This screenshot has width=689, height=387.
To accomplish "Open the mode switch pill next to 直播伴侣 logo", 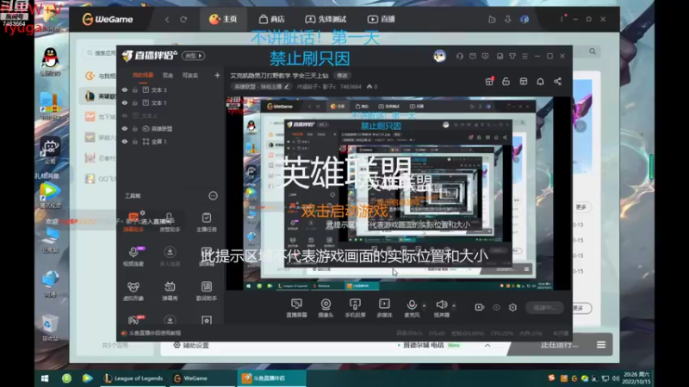I will pos(193,56).
